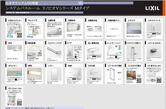Click QR code in バスルームガイド card
166x109 pixels.
pyautogui.click(x=159, y=81)
